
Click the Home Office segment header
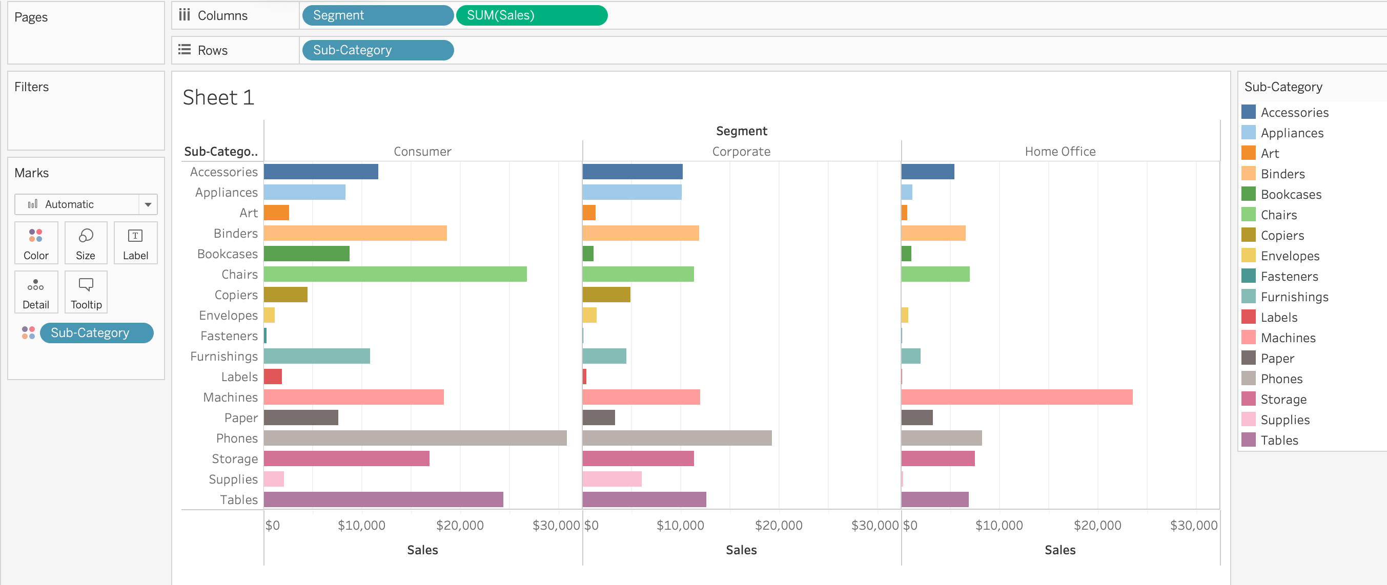pyautogui.click(x=1059, y=151)
